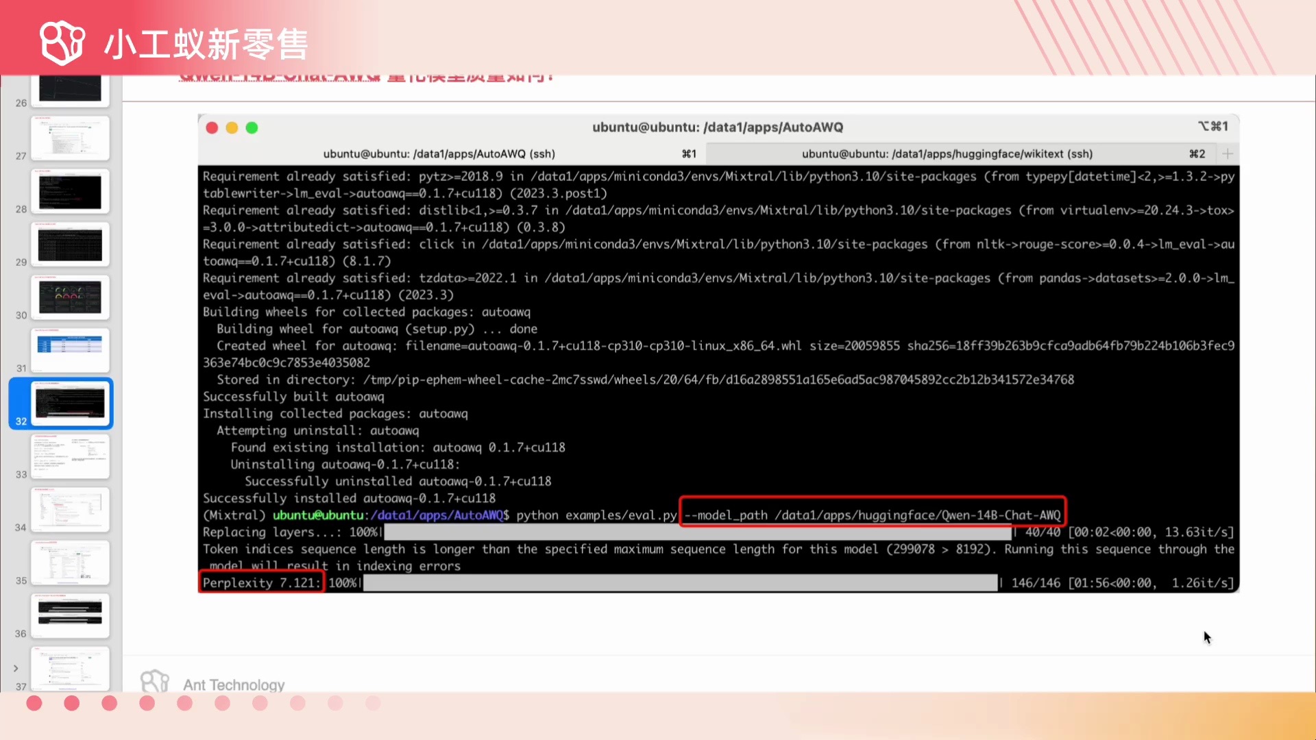1316x740 pixels.
Task: Select slide 33 thumbnail
Action: coord(70,456)
